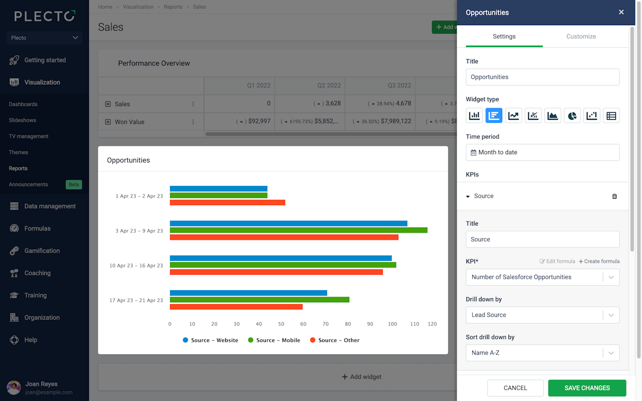Toggle Source - Other legend item
Viewport: 642px width, 401px height.
coord(335,340)
